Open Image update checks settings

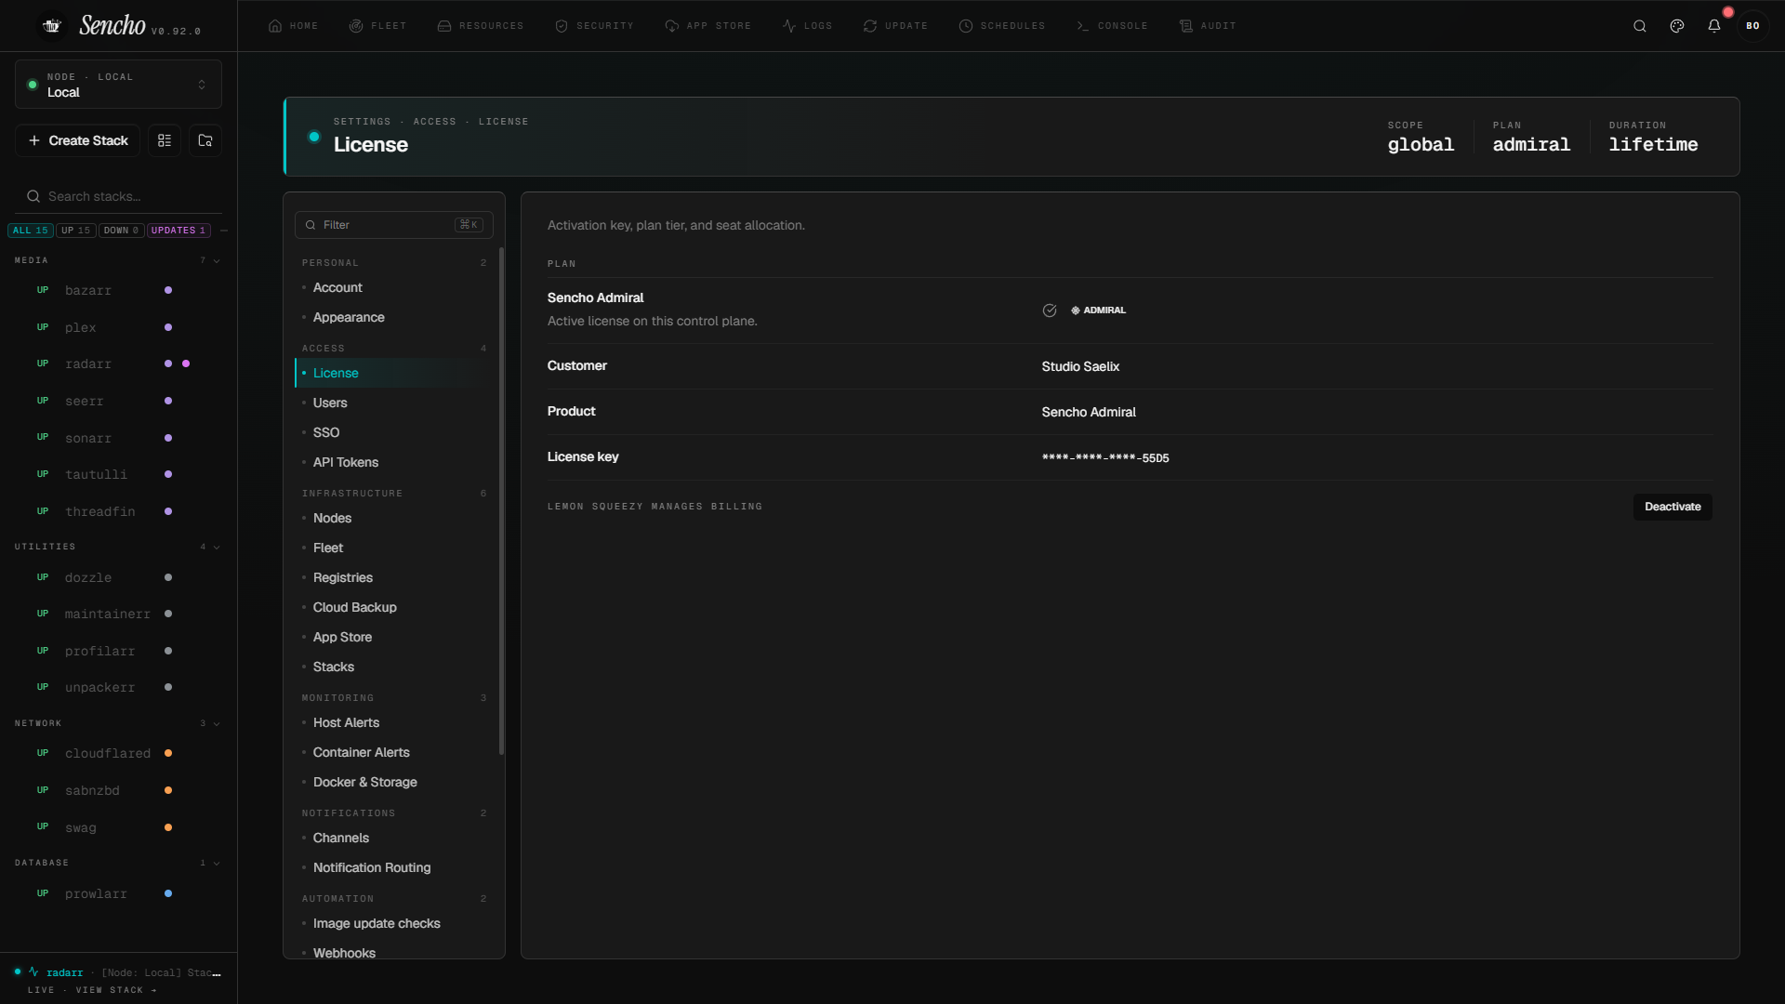394,924
